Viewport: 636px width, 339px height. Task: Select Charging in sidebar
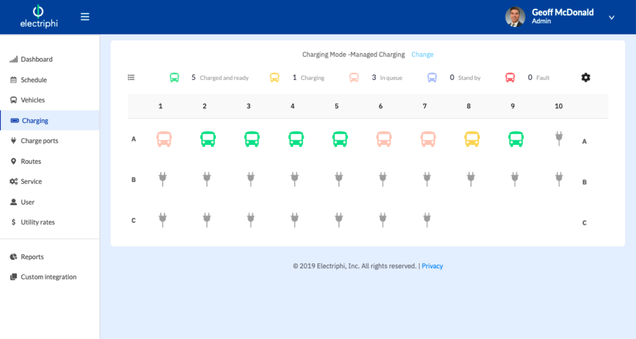click(50, 120)
